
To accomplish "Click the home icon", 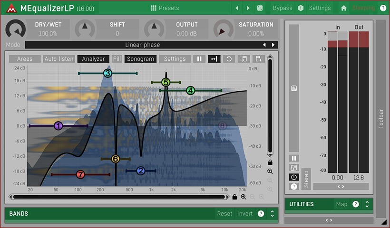I will pyautogui.click(x=344, y=8).
